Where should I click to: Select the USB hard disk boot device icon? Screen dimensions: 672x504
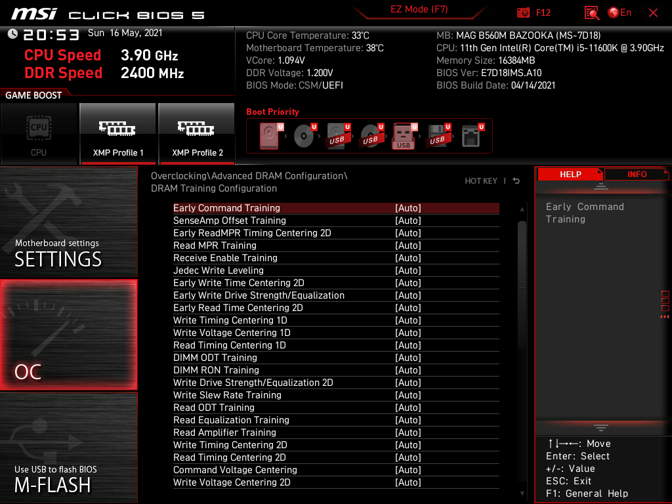pyautogui.click(x=339, y=136)
